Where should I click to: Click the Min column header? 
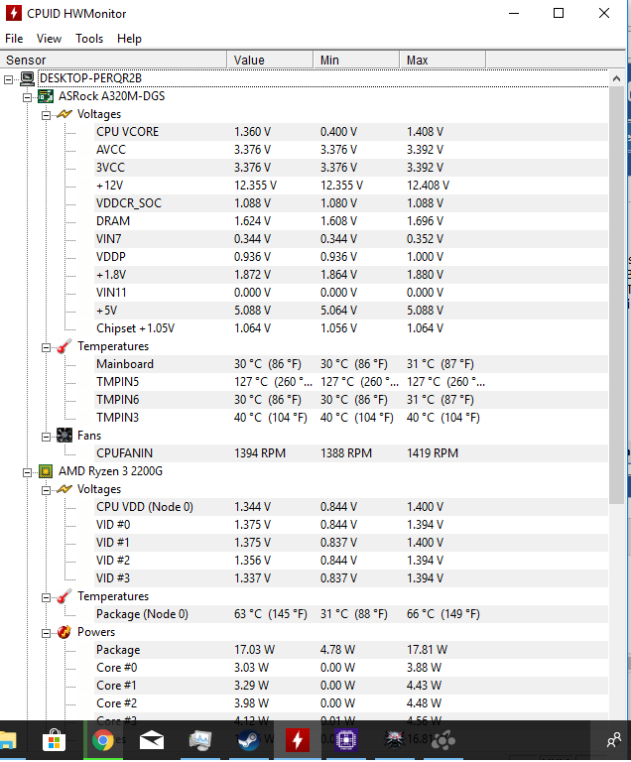point(356,60)
